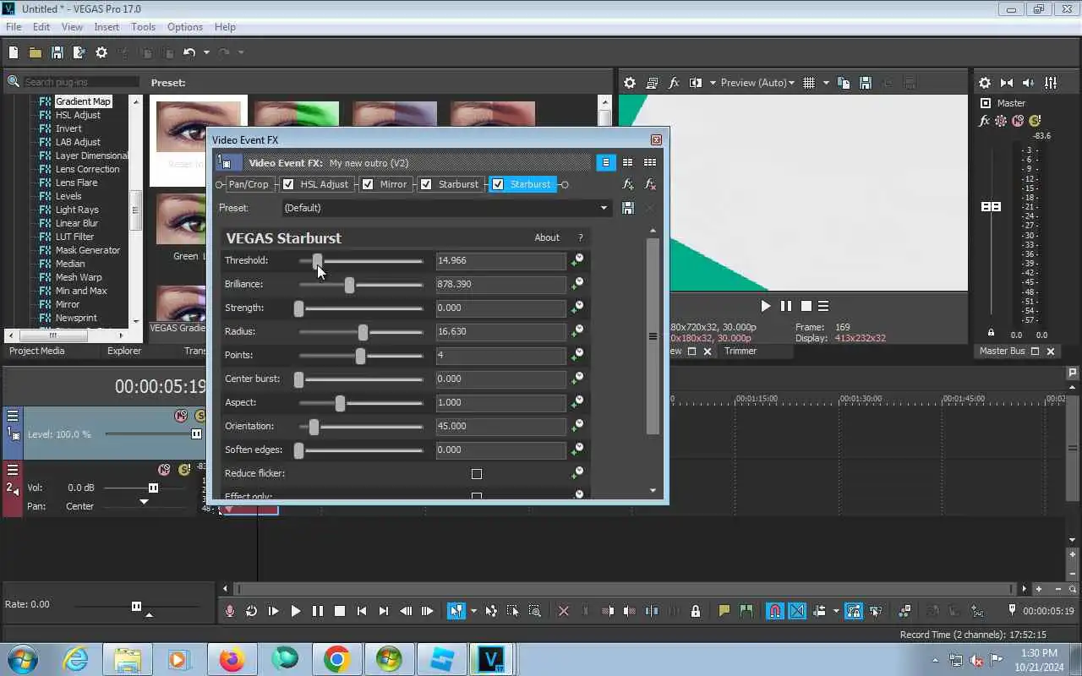Toggle the Automatic Crossfades icon
The width and height of the screenshot is (1082, 676).
click(x=797, y=611)
